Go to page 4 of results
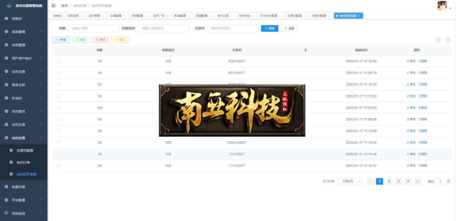 point(408,181)
